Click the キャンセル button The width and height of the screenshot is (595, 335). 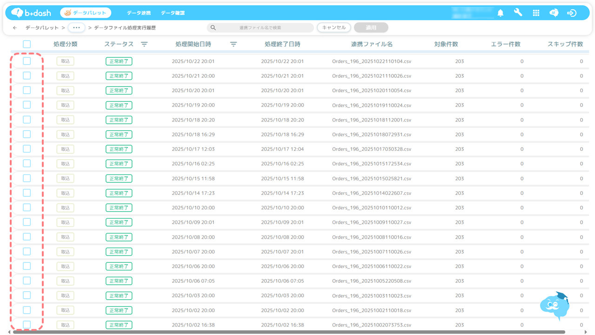pos(334,28)
